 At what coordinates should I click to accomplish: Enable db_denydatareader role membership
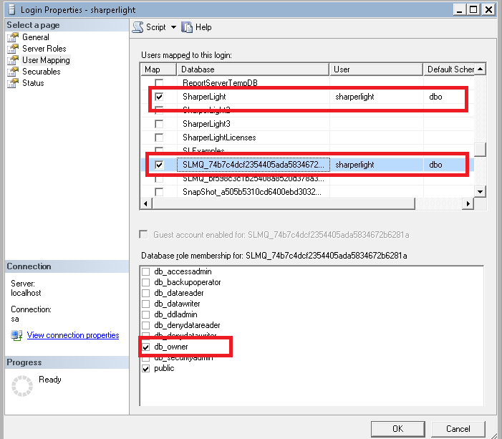click(x=145, y=325)
